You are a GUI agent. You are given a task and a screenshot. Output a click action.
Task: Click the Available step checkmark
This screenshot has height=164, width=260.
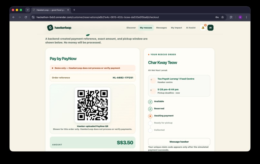tap(150, 102)
